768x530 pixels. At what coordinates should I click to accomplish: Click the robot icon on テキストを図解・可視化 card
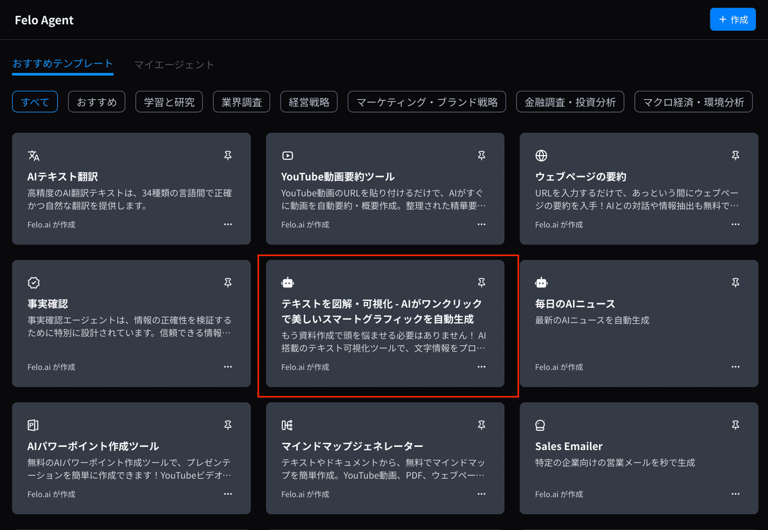(287, 282)
